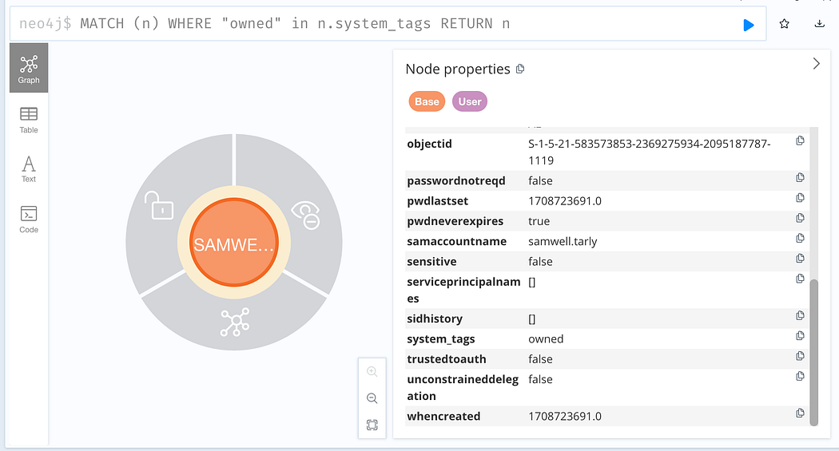Switch to Graph view
The height and width of the screenshot is (451, 839).
tap(29, 68)
